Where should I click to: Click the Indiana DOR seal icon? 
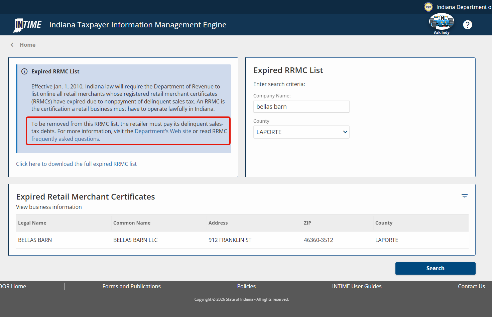428,7
